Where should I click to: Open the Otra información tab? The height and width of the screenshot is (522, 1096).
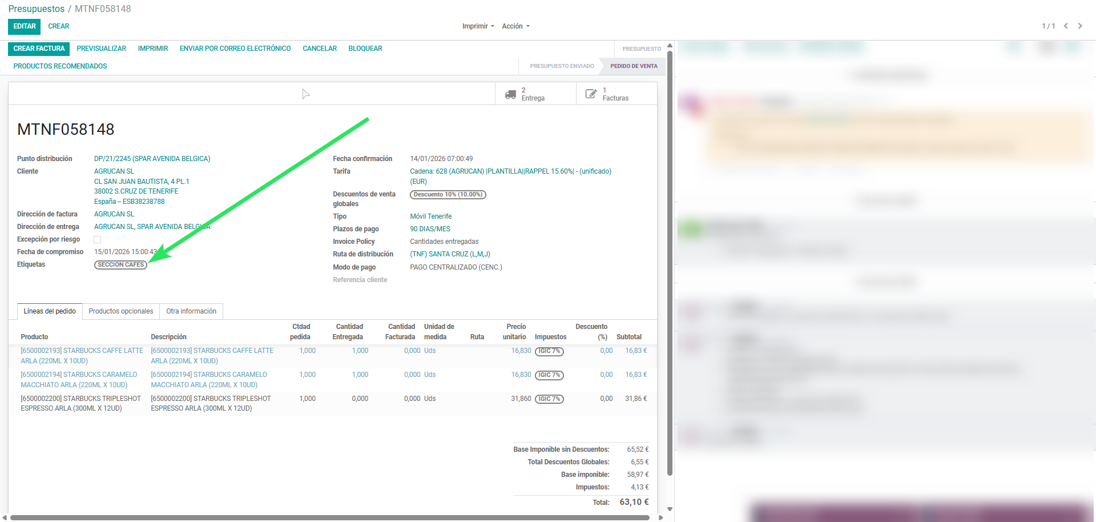pyautogui.click(x=191, y=311)
